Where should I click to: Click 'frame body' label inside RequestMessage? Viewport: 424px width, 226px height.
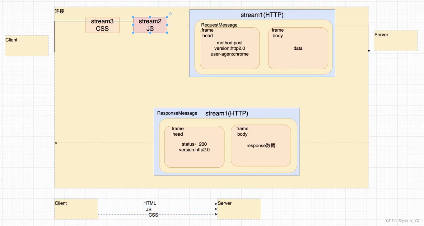[x=277, y=33]
